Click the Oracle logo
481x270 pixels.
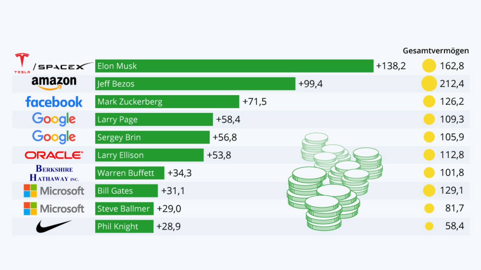click(54, 155)
